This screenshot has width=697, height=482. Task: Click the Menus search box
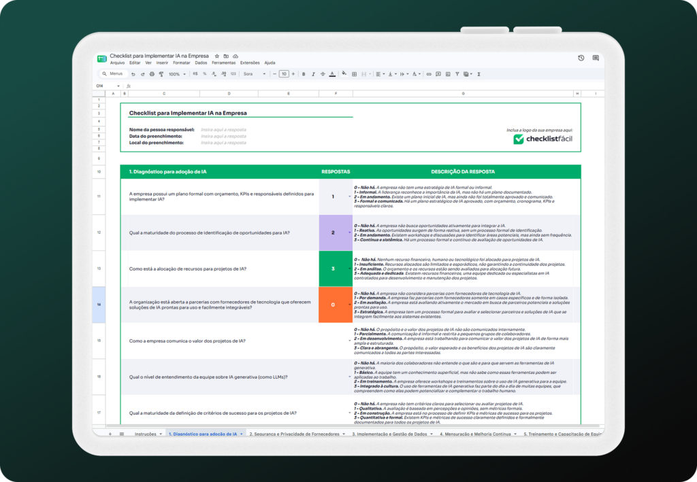[113, 73]
